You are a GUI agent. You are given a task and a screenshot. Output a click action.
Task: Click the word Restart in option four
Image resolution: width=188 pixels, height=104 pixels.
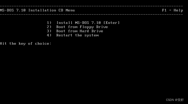64,35
